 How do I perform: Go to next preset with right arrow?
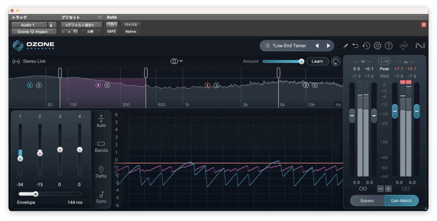coord(328,46)
